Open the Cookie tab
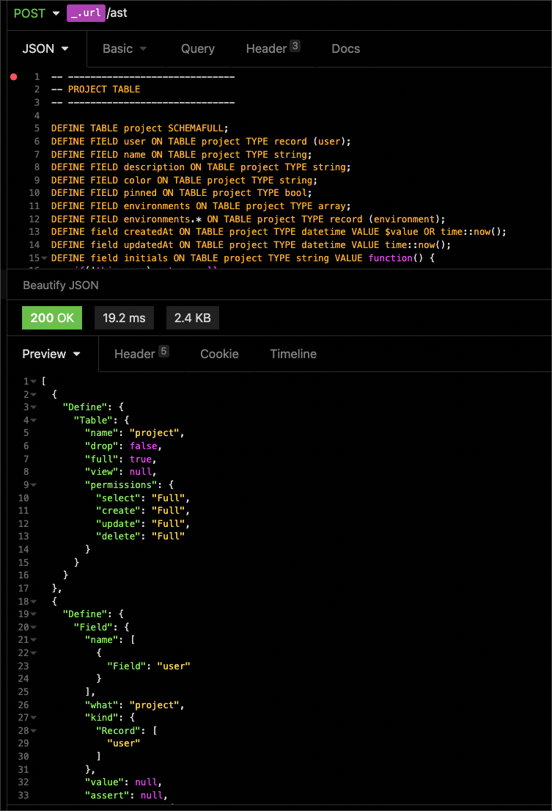This screenshot has height=811, width=552. point(219,354)
